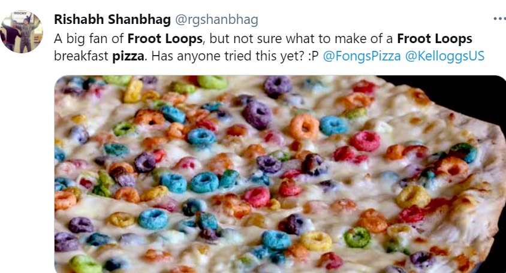Click the ':P' emoticon text
Screen dimensions: 506x273
coord(313,56)
